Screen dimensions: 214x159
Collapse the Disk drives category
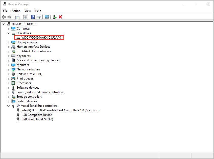pos(9,33)
